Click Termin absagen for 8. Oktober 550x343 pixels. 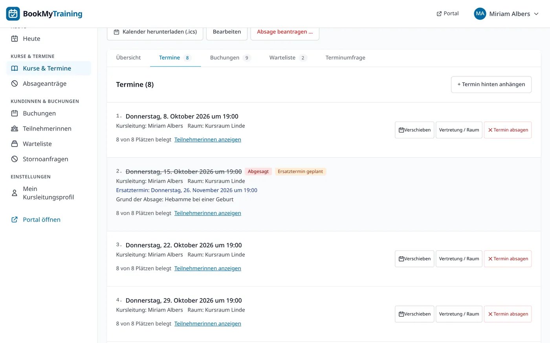[x=508, y=130]
